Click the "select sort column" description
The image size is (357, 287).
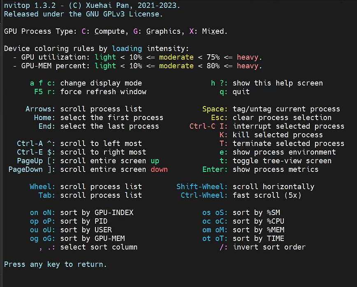99,248
